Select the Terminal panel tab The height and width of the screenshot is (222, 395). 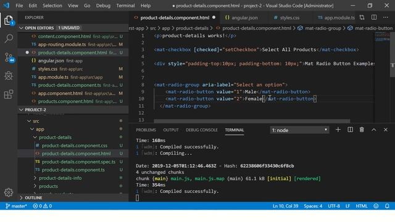(235, 130)
